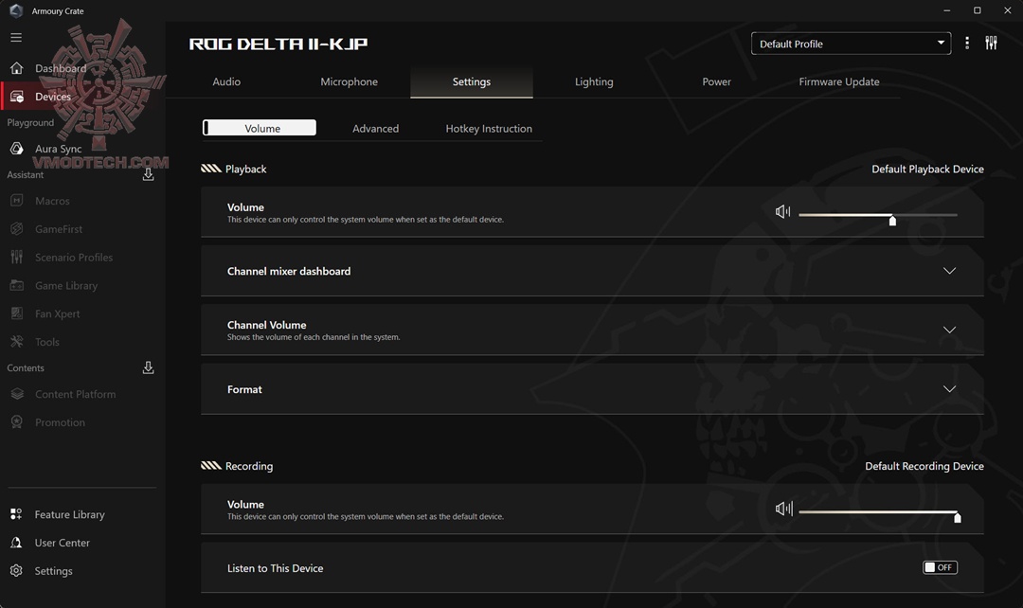Open Scenario Profiles from the sidebar
The height and width of the screenshot is (608, 1023).
click(x=74, y=257)
